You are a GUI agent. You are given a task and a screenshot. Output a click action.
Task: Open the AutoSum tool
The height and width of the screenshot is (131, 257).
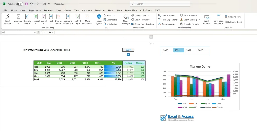pyautogui.click(x=18, y=19)
